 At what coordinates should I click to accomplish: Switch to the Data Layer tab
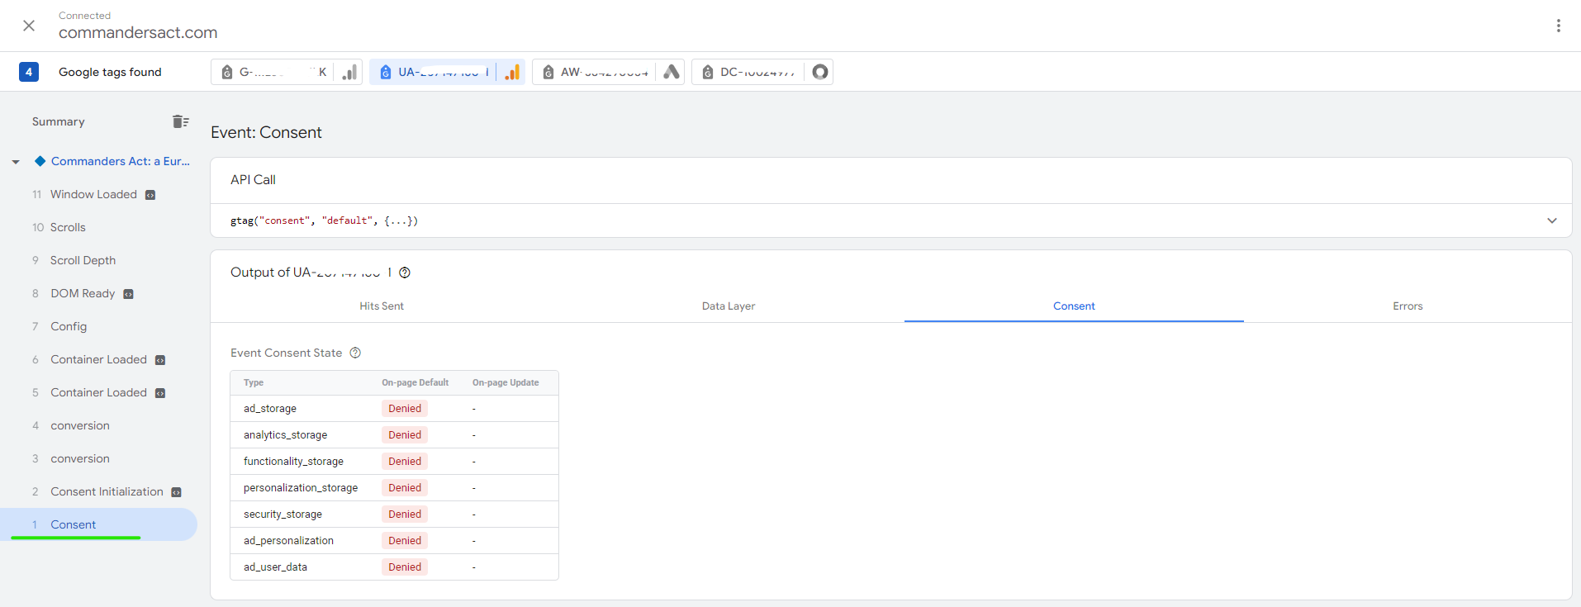click(x=728, y=306)
